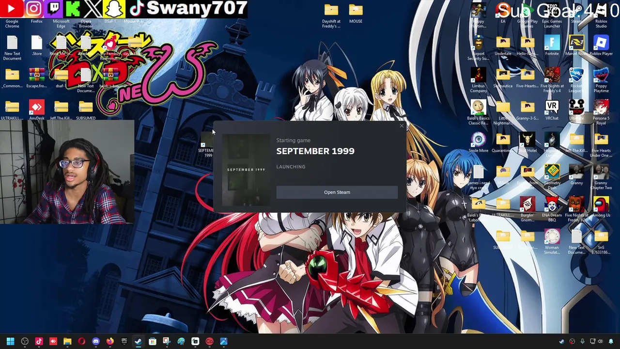Viewport: 620px width, 349px height.
Task: Select the _Common folder icon
Action: coord(12,79)
